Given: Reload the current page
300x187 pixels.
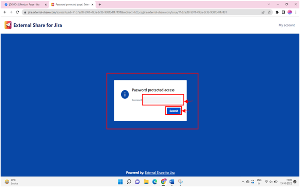Looking at the screenshot, I should (17, 12).
